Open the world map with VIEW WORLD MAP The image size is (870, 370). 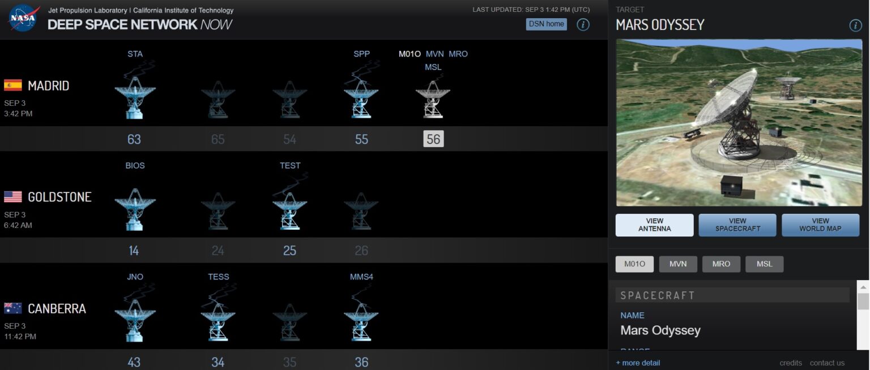click(x=820, y=225)
